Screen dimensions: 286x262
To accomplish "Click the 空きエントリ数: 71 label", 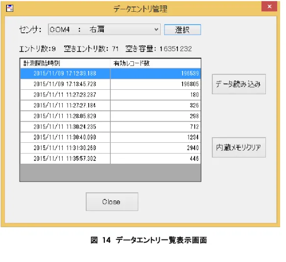I will (91, 49).
